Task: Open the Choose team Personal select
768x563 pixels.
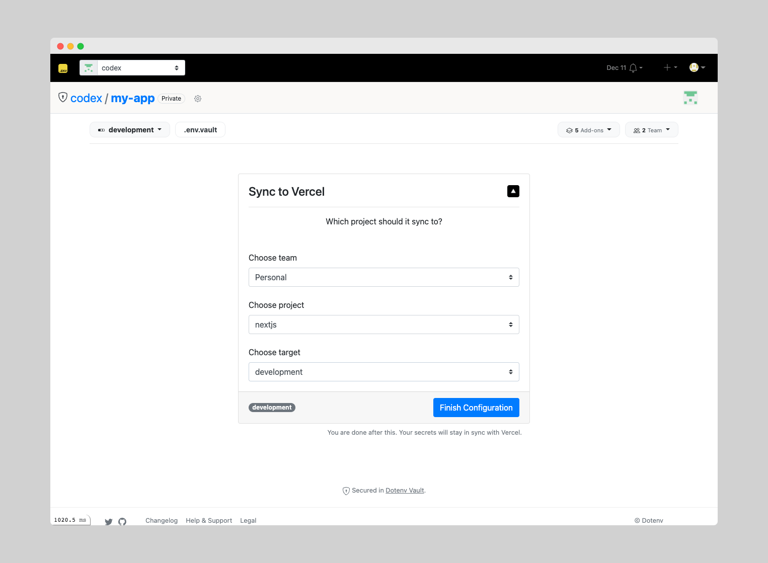Action: [384, 277]
